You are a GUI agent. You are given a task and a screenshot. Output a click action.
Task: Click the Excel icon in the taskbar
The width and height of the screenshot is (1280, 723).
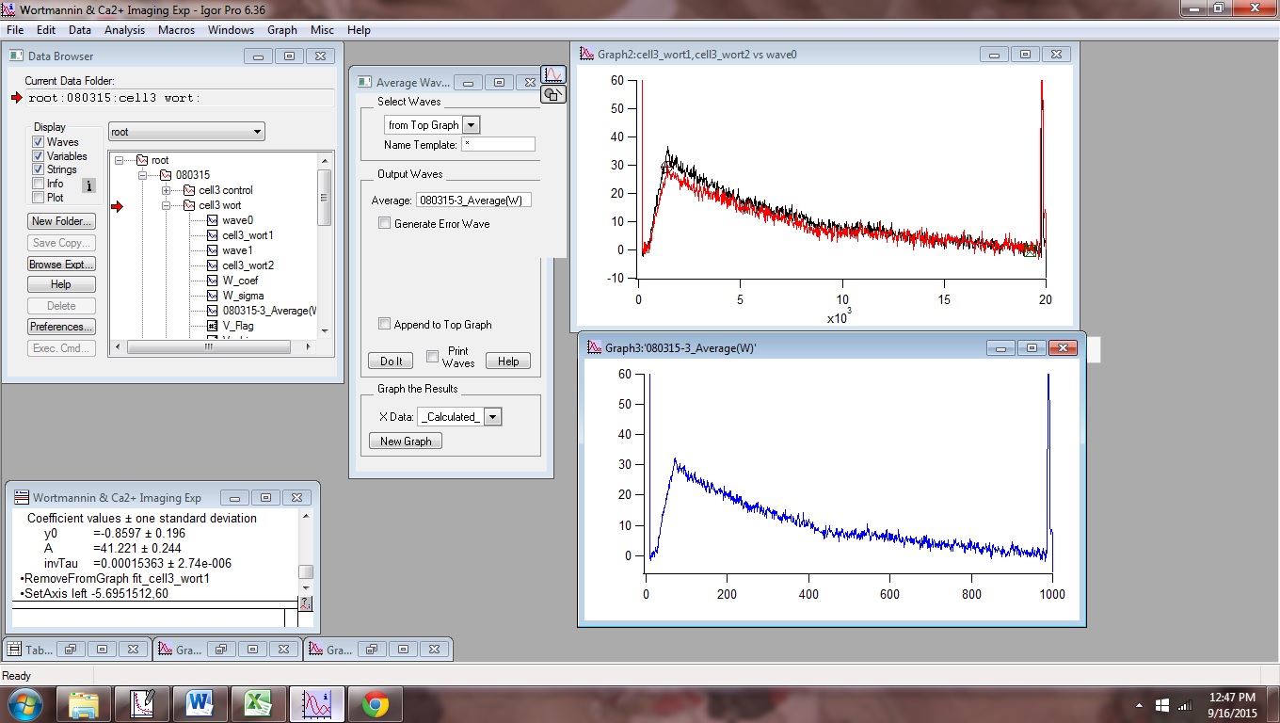tap(259, 703)
